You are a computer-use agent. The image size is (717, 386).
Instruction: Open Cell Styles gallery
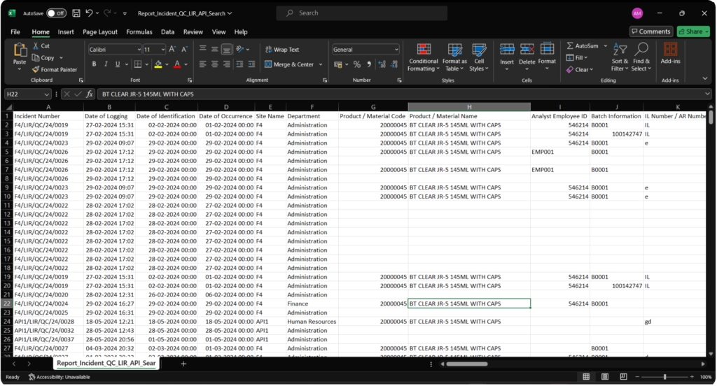click(479, 57)
